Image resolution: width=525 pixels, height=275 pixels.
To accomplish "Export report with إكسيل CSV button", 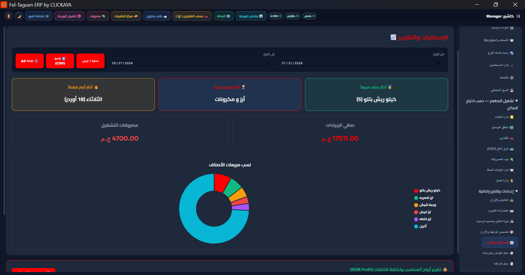I will pos(60,61).
